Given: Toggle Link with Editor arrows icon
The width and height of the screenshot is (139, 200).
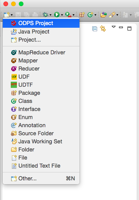Looking at the screenshot, I should tap(103, 29).
